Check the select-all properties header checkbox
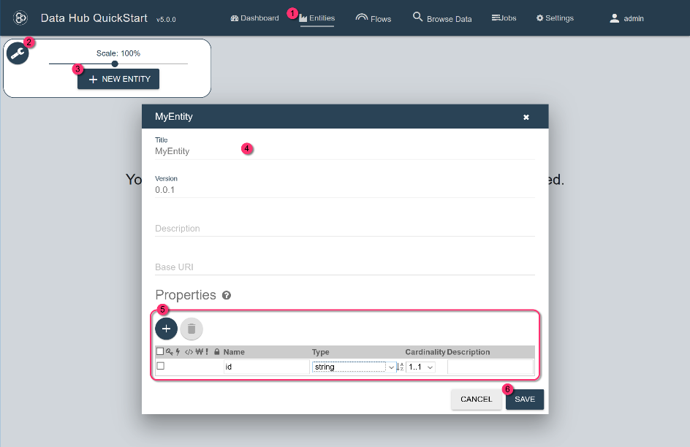The image size is (690, 447). pyautogui.click(x=160, y=352)
